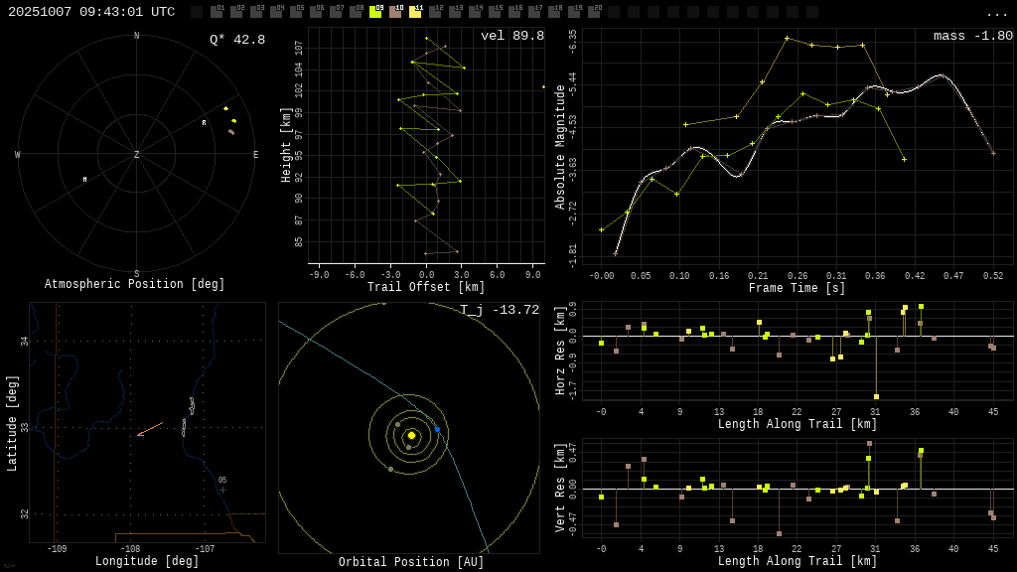Click the zenith Z marker in the sky plot
Image resolution: width=1017 pixels, height=572 pixels.
click(137, 155)
